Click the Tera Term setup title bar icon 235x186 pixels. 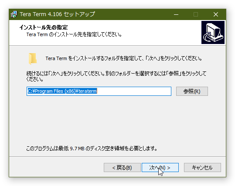(14, 14)
